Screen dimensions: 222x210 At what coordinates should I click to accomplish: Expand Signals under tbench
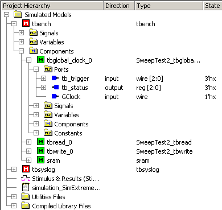point(21,32)
